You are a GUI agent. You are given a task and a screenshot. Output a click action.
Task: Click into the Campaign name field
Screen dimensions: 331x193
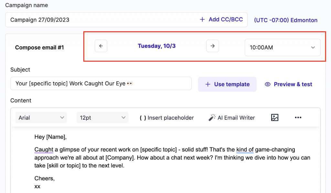pyautogui.click(x=97, y=20)
